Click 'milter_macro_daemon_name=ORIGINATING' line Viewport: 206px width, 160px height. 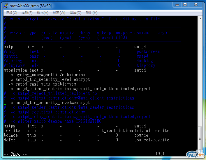pos(53,121)
